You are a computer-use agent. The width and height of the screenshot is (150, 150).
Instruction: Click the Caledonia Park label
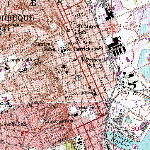tap(59, 121)
